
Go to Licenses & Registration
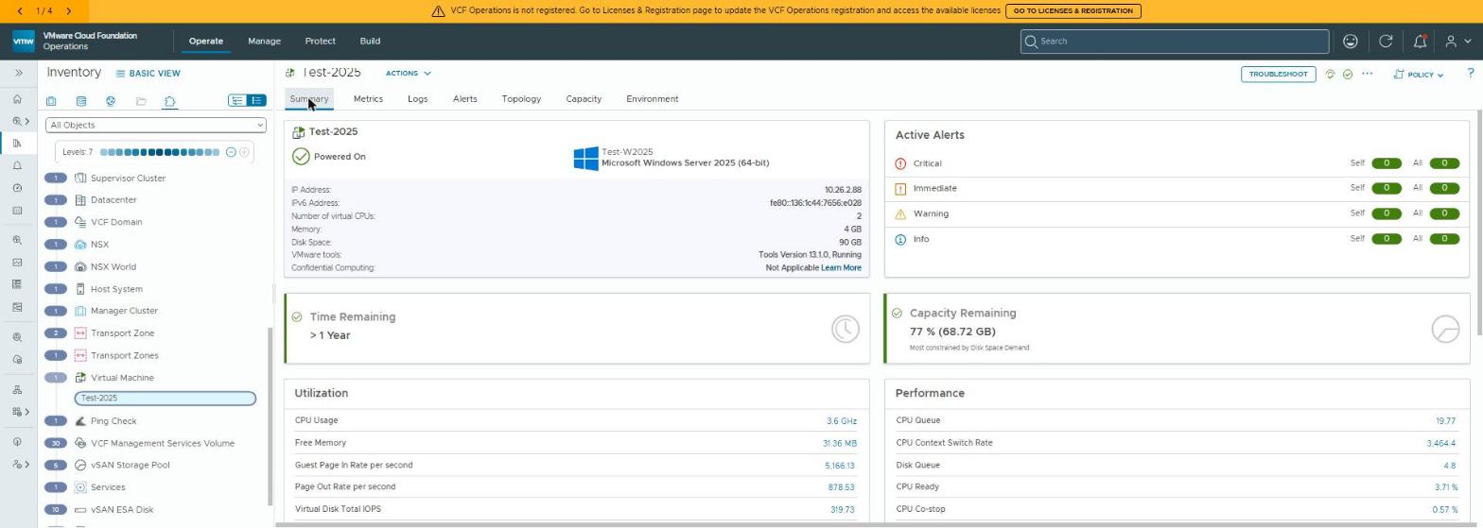pos(1073,11)
